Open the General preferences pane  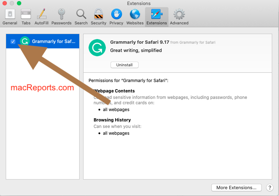pyautogui.click(x=10, y=17)
